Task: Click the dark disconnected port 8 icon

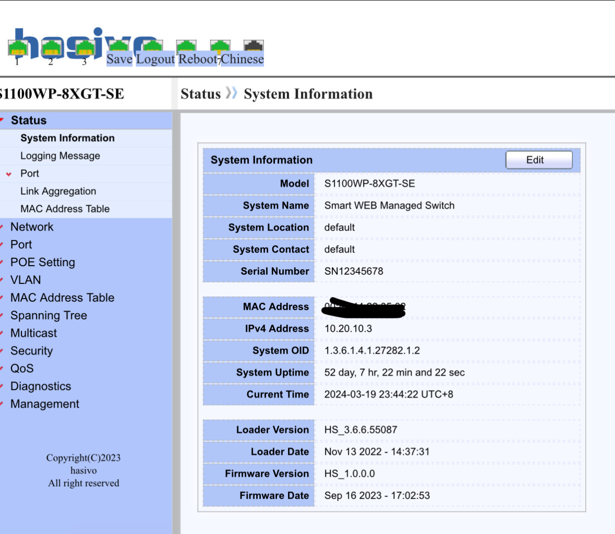Action: point(254,45)
